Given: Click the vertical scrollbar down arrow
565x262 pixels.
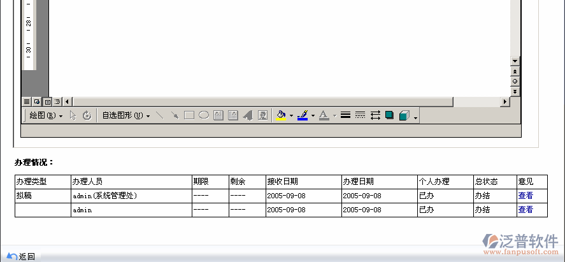Looking at the screenshot, I should (515, 62).
